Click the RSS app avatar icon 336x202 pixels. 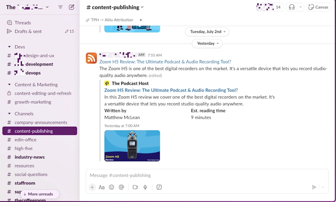tap(91, 58)
